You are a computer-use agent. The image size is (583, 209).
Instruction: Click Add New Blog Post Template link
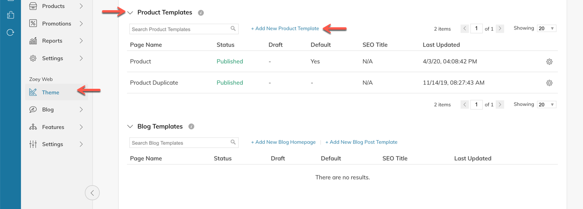click(x=361, y=142)
